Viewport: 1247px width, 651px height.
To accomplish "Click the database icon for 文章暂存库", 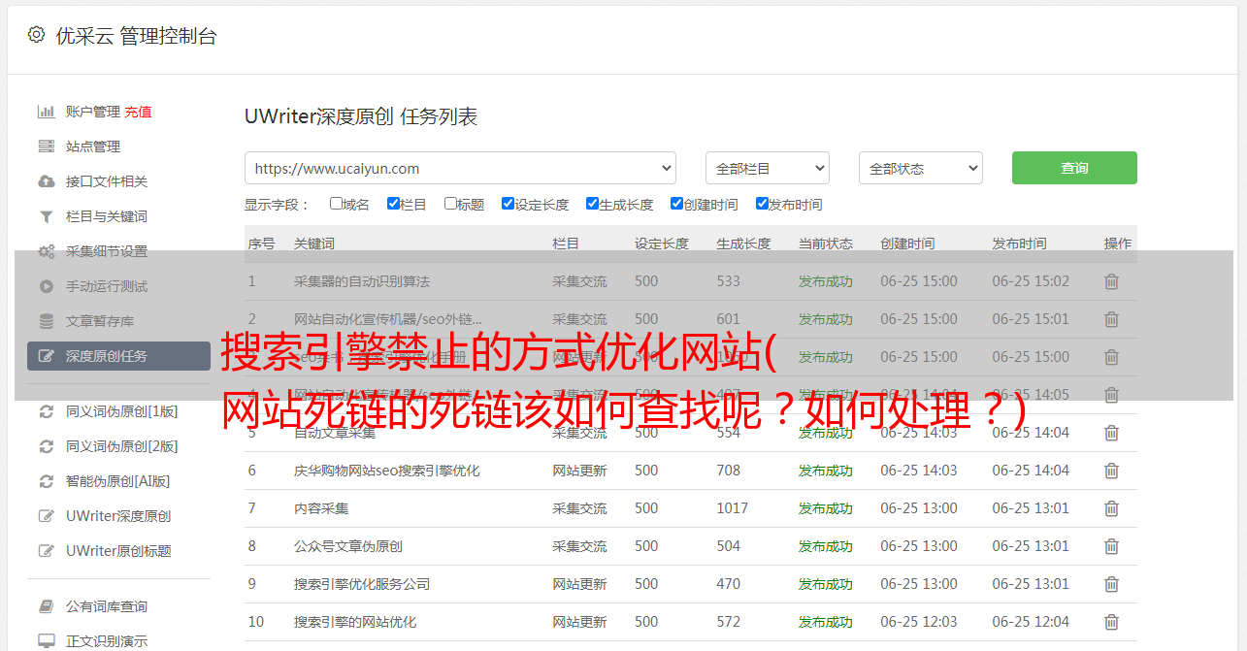I will tap(46, 321).
